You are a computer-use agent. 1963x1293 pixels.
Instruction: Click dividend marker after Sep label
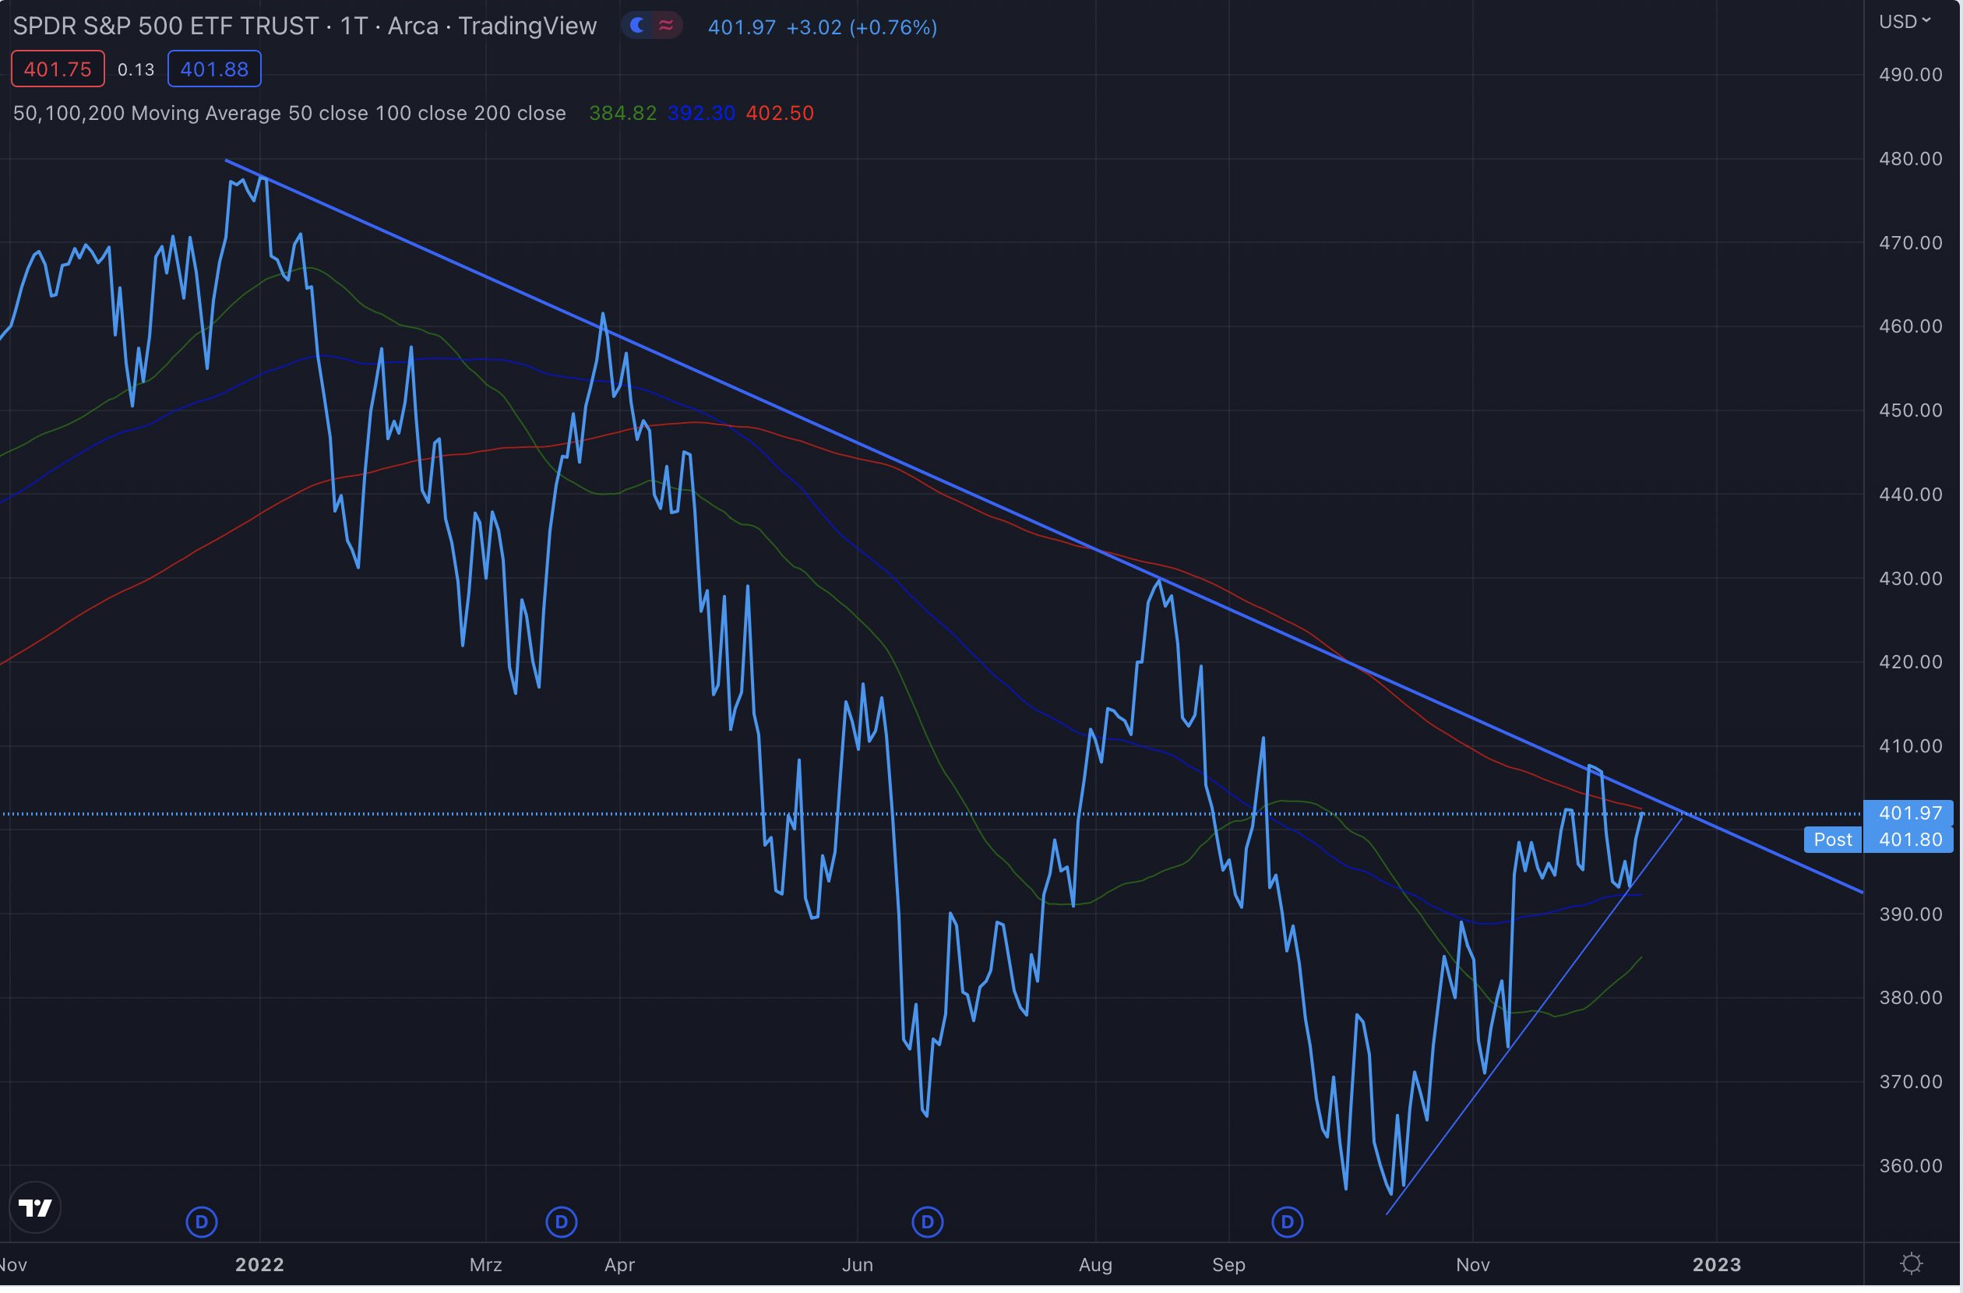(x=1288, y=1221)
